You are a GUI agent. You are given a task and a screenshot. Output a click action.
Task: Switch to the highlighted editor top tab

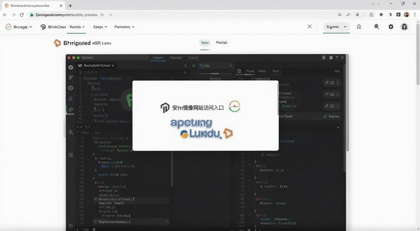click(158, 58)
